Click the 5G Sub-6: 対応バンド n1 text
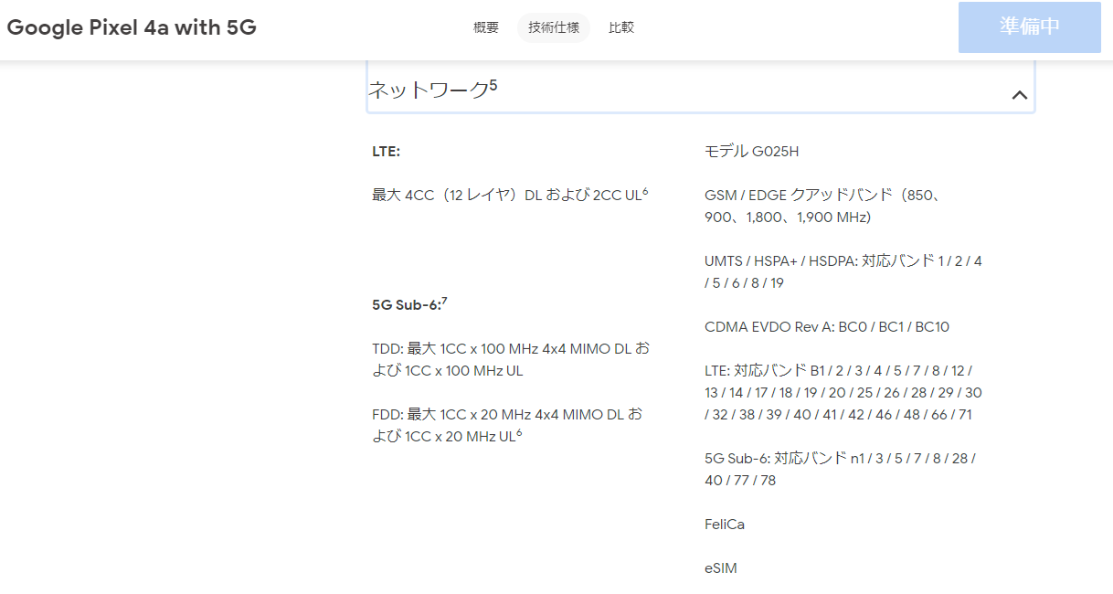The image size is (1113, 594). (x=840, y=470)
